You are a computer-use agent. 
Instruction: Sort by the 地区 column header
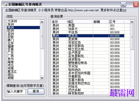79,22
